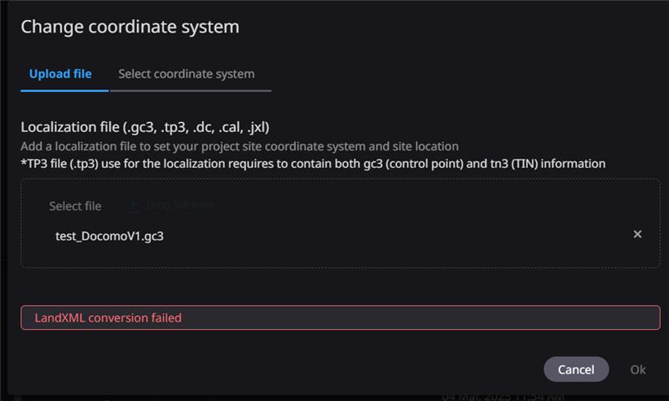Viewport: 669px width, 401px height.
Task: Click the Localization file heading
Action: (x=145, y=127)
